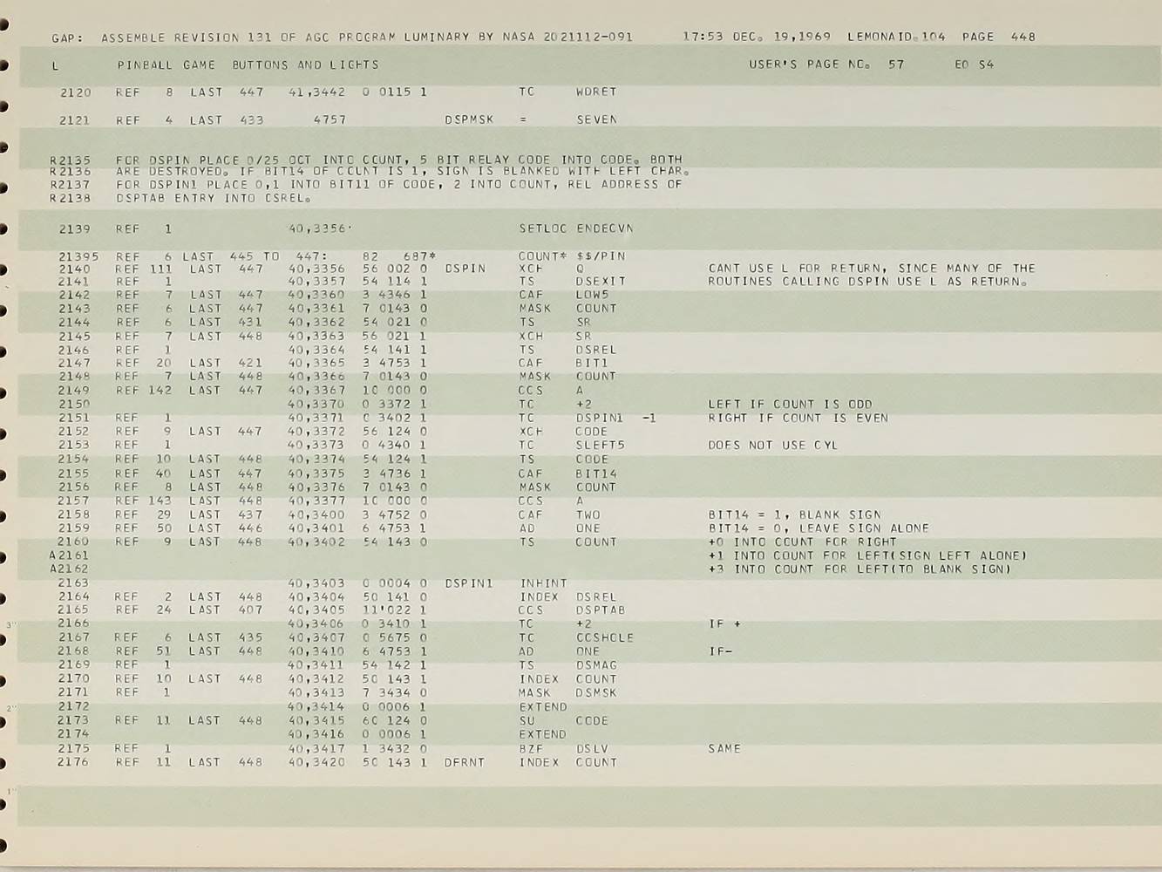Image resolution: width=1162 pixels, height=872 pixels.
Task: Click the operand 'CCSHOLE'
Action: [x=604, y=637]
